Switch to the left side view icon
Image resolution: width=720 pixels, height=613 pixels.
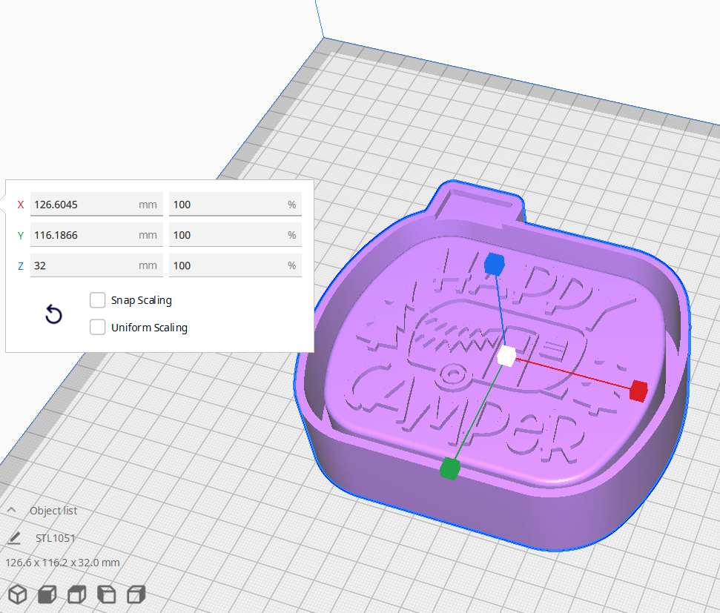point(105,594)
